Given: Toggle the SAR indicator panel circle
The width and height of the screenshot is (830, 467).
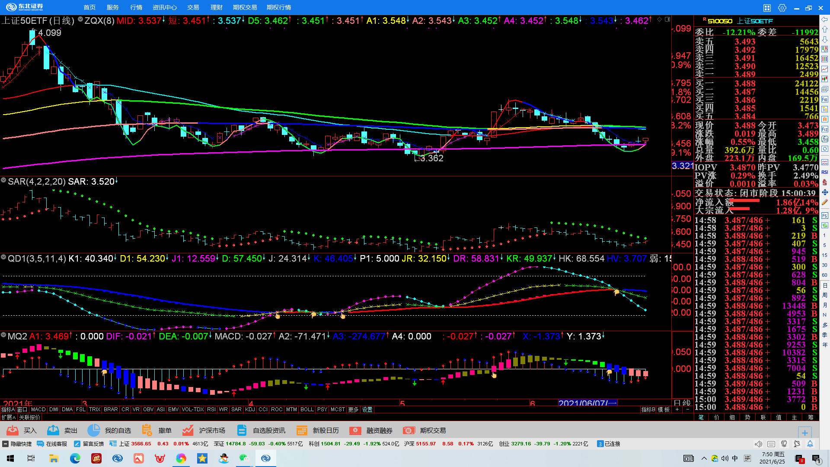Looking at the screenshot, I should pyautogui.click(x=3, y=180).
